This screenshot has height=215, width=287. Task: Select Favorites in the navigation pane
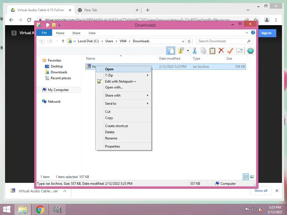click(52, 60)
